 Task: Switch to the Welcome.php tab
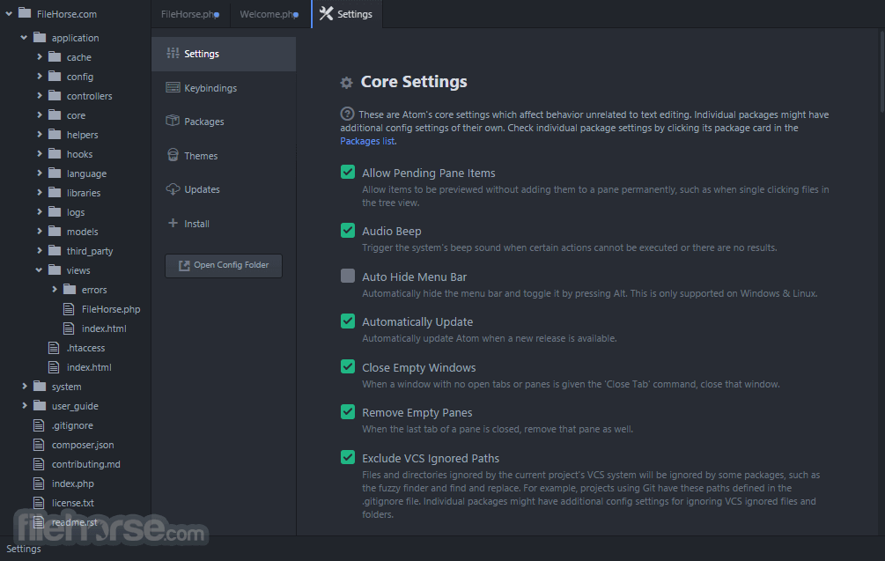[x=268, y=14]
